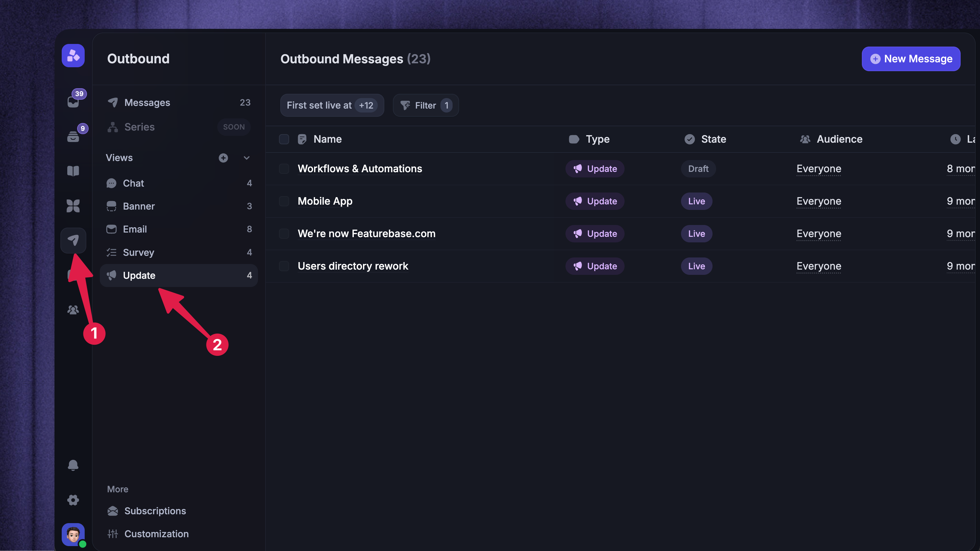Image resolution: width=980 pixels, height=551 pixels.
Task: Open the Banner view
Action: tap(179, 206)
